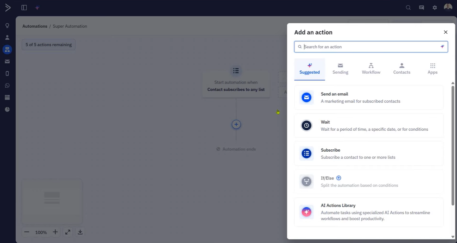Switch to the Sending tab
This screenshot has width=457, height=243.
tap(340, 69)
